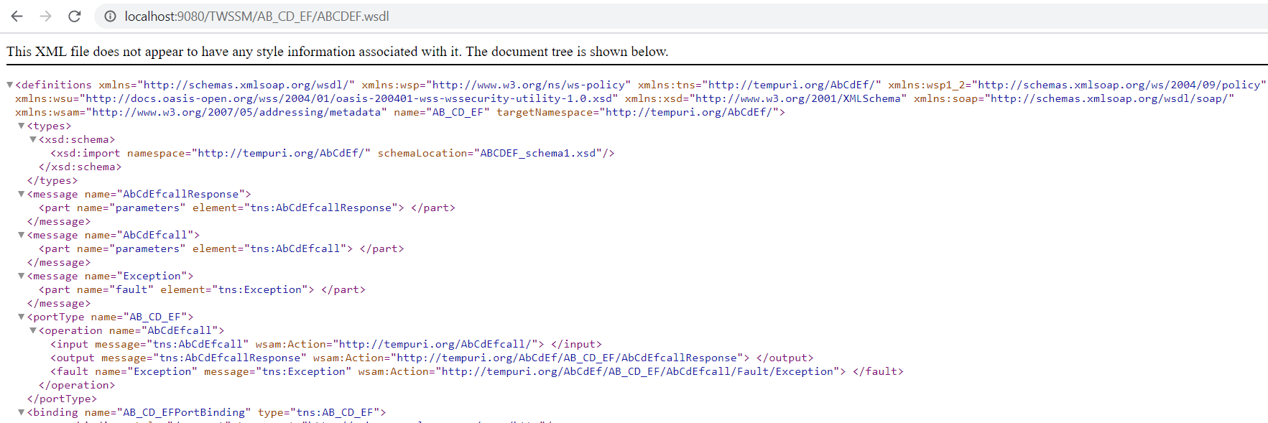Reload the WSDL page
Screen dimensions: 1268x423
tap(74, 16)
